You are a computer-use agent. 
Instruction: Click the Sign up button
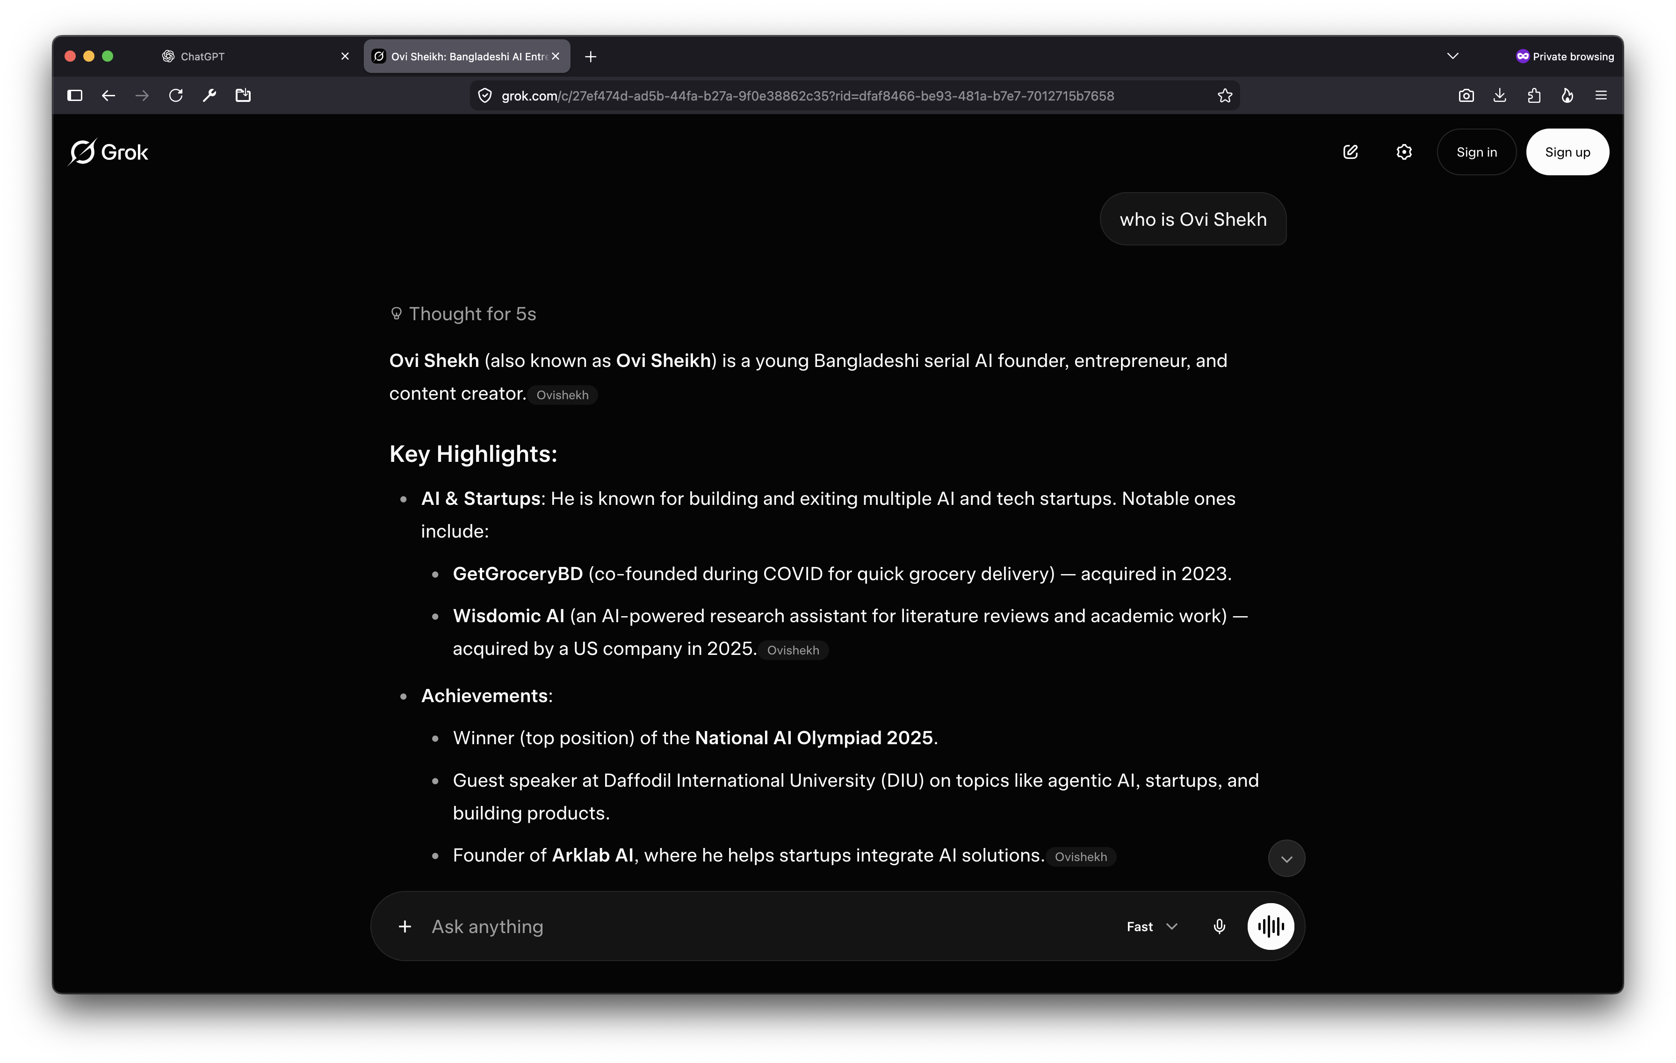(1568, 151)
